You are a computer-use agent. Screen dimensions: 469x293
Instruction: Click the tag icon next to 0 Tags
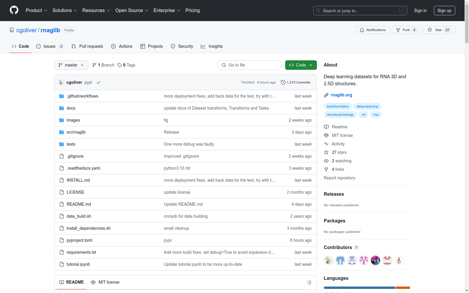(x=120, y=65)
